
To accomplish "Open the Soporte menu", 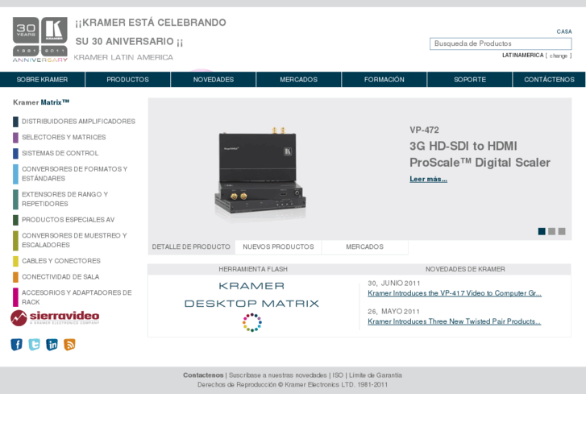I will (x=470, y=80).
